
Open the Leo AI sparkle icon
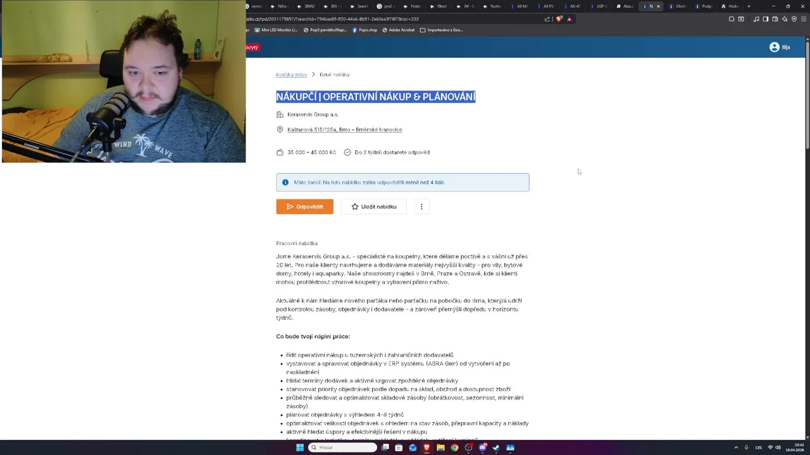click(x=785, y=19)
